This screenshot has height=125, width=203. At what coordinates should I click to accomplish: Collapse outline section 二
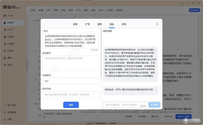[34, 52]
